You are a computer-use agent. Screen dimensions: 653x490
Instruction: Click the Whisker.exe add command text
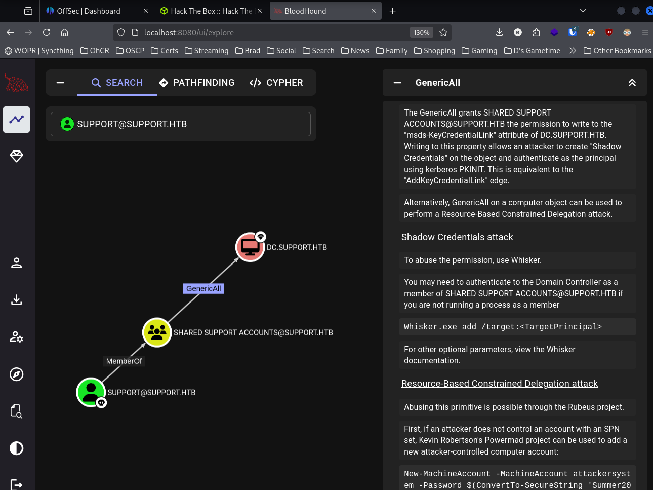[503, 327]
